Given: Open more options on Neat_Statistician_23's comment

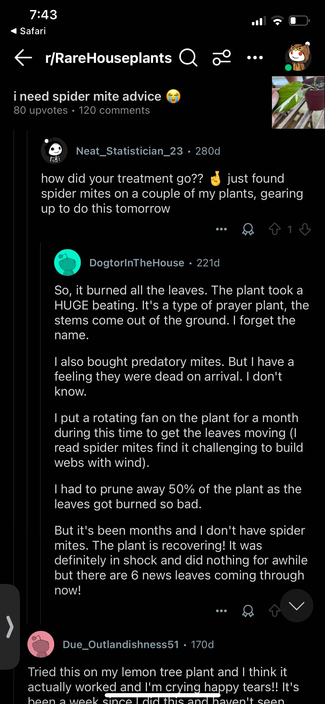Looking at the screenshot, I should click(x=221, y=229).
